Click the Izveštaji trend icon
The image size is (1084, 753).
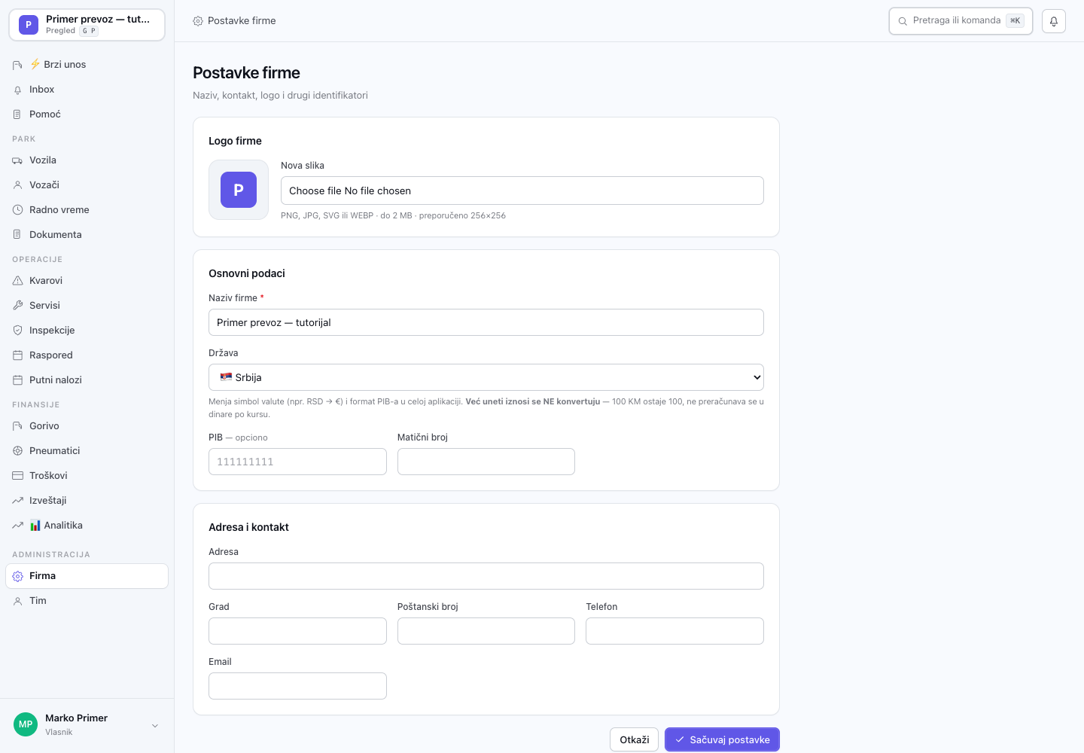17,501
